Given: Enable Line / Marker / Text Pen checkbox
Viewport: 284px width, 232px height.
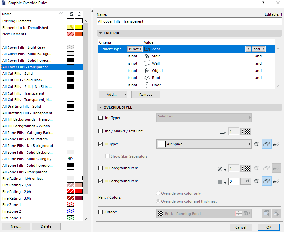Looking at the screenshot, I should 100,131.
